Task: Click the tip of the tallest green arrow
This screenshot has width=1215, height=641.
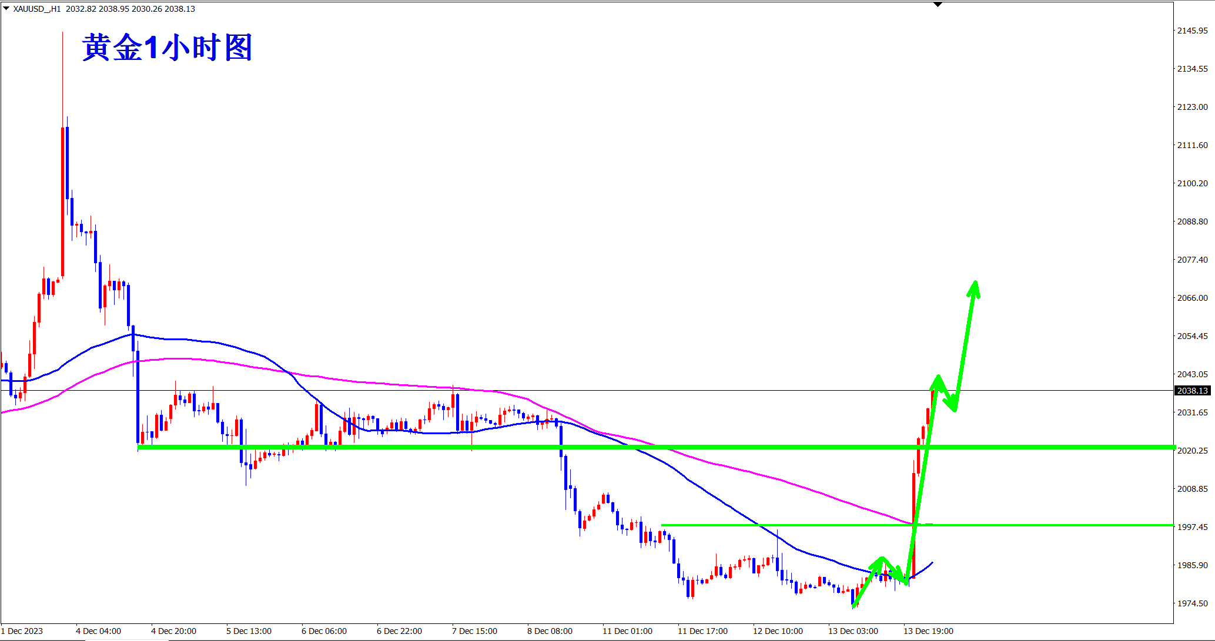Action: (975, 283)
